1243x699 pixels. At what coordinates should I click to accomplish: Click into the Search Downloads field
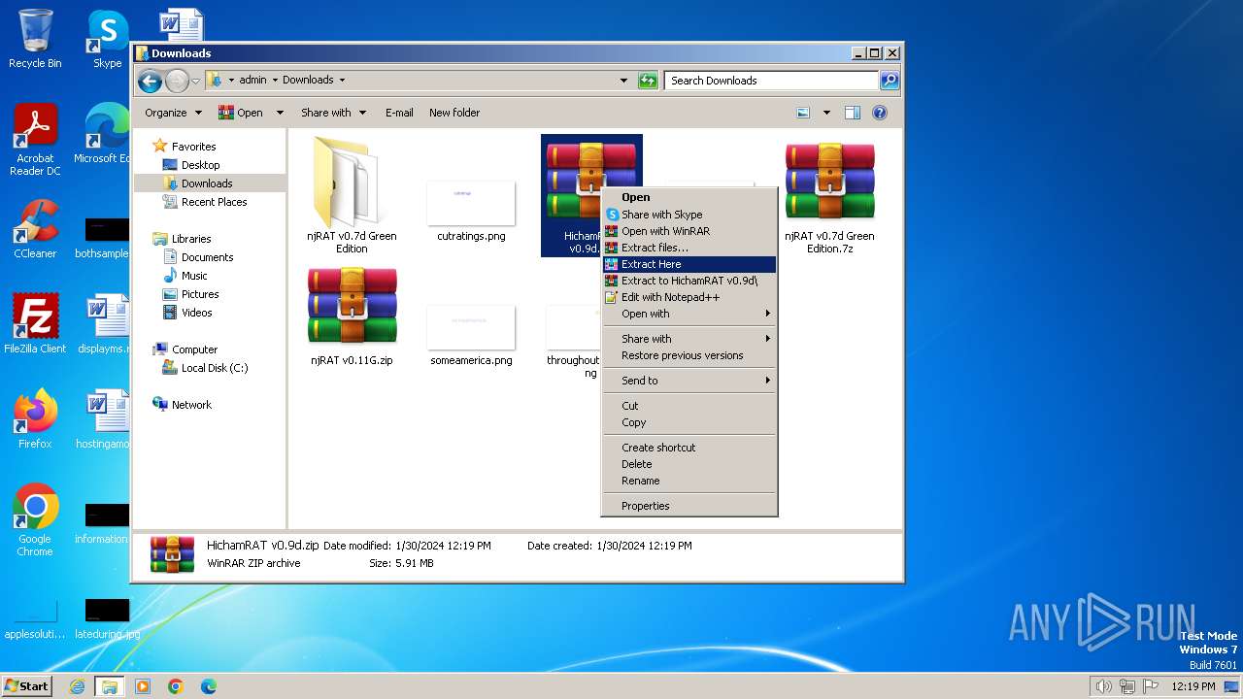click(772, 81)
